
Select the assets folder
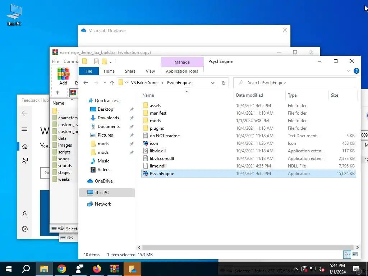click(155, 106)
